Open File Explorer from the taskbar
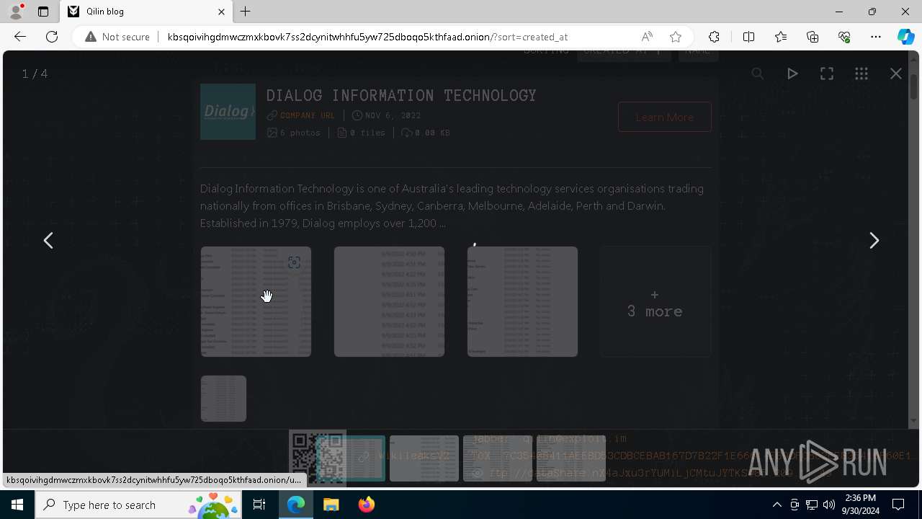 [331, 505]
